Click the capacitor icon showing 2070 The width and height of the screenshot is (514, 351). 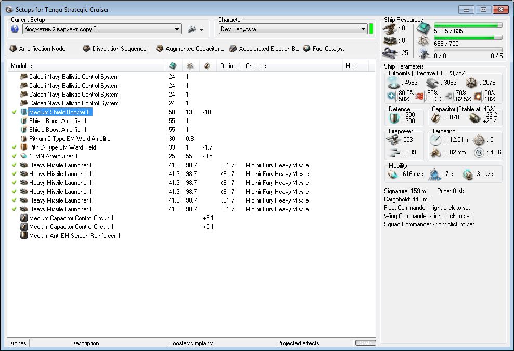coord(435,118)
